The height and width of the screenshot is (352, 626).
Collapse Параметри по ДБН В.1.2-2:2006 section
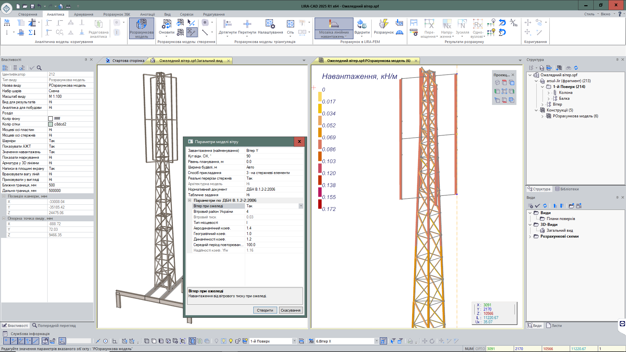[x=189, y=200]
